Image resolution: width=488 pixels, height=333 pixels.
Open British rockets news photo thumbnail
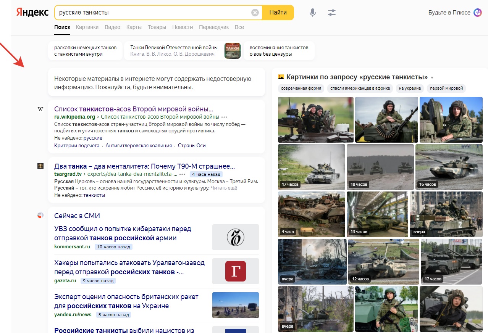(x=236, y=305)
